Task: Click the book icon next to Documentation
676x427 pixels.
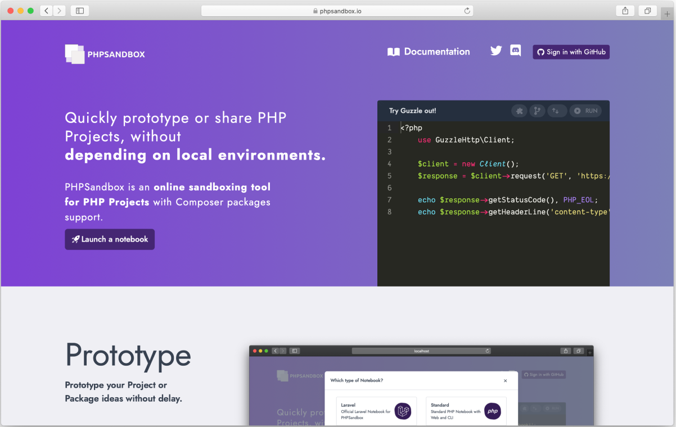Action: pyautogui.click(x=394, y=51)
